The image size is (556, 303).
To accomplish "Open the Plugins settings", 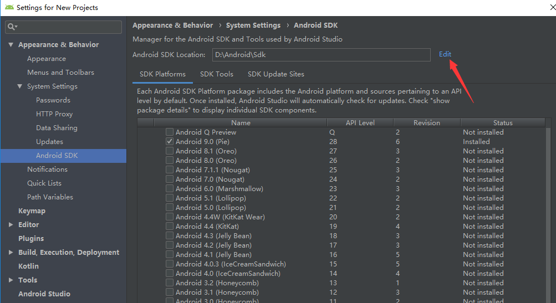I will pyautogui.click(x=31, y=238).
